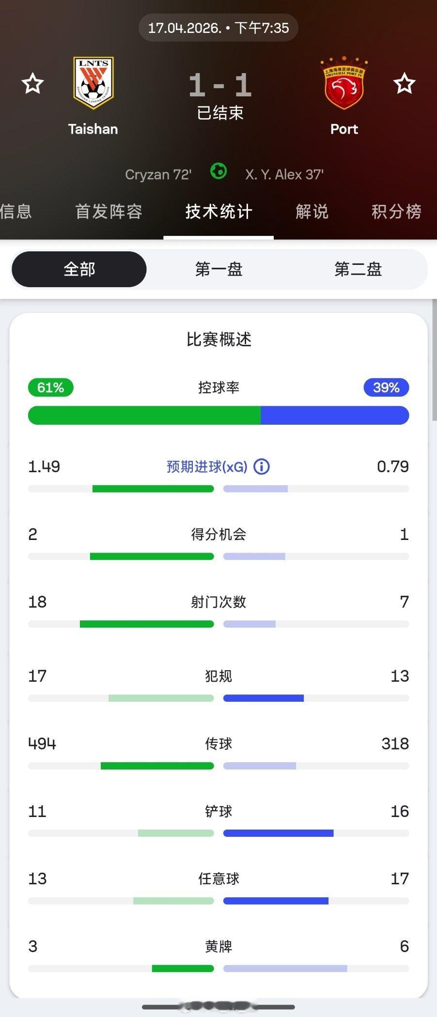Select the 技术统计 tab
Screen dimensions: 437x1017
(x=218, y=212)
